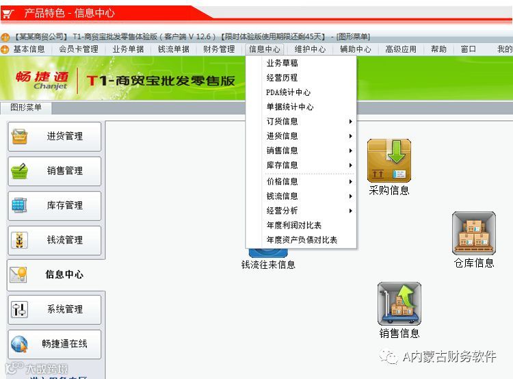Expand the 进货信息 submenu
513x379 pixels.
tap(301, 136)
